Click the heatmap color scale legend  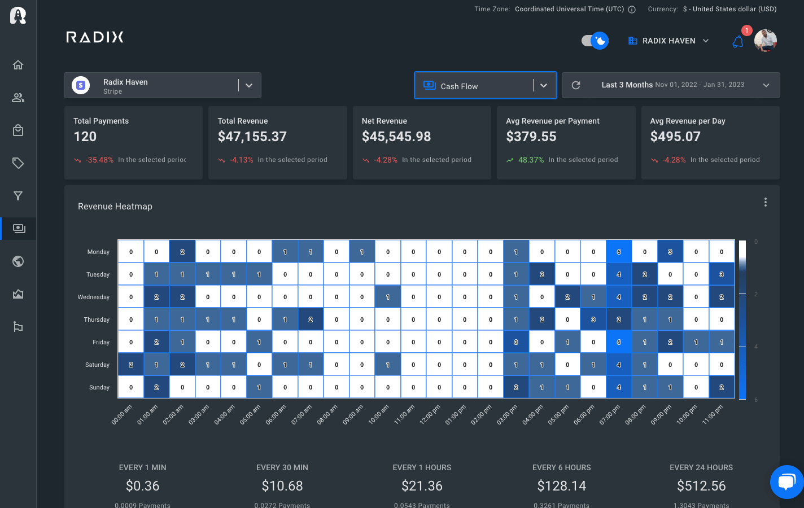pyautogui.click(x=744, y=319)
